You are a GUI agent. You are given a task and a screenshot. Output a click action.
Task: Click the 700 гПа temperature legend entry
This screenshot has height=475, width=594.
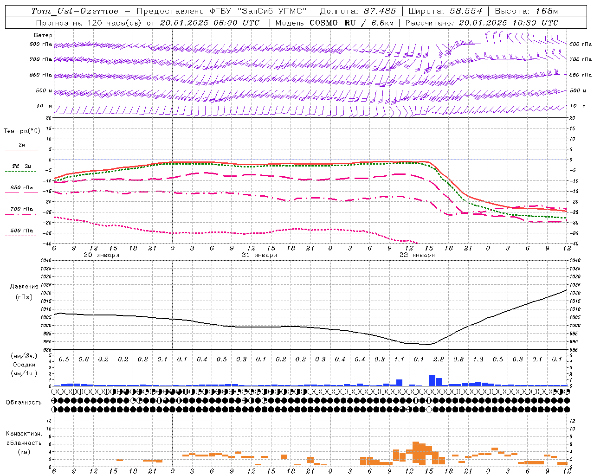pyautogui.click(x=21, y=209)
